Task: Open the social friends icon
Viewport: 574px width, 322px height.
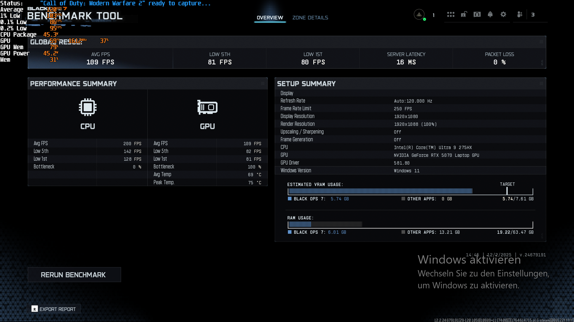Action: click(520, 14)
